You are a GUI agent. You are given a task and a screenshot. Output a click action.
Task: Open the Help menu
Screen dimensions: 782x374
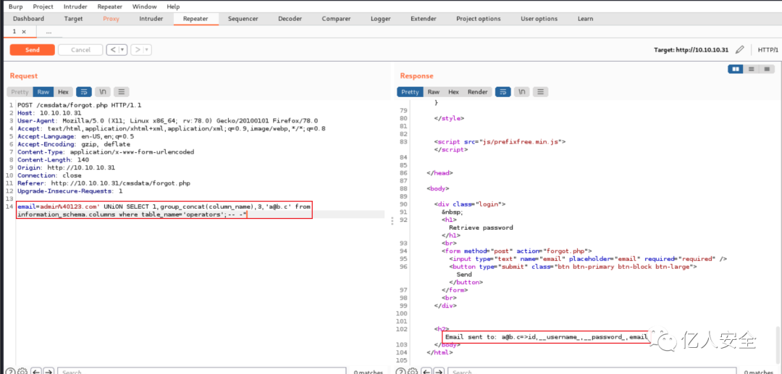pyautogui.click(x=173, y=7)
